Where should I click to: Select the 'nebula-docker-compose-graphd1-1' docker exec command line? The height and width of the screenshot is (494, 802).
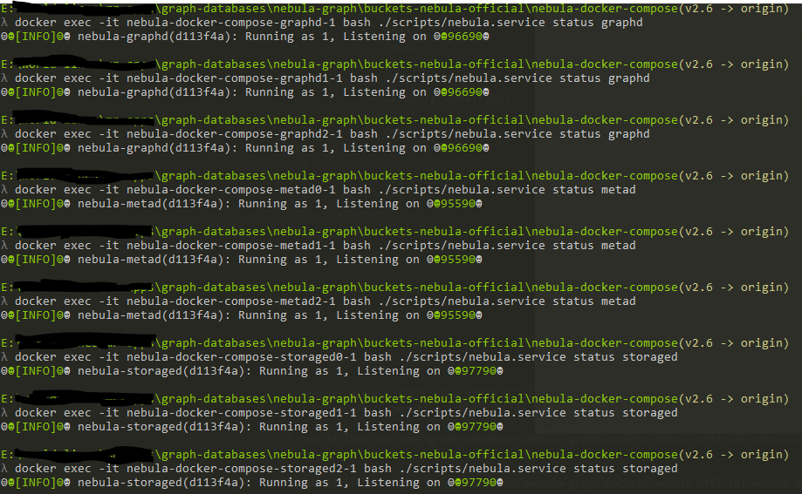(x=326, y=78)
